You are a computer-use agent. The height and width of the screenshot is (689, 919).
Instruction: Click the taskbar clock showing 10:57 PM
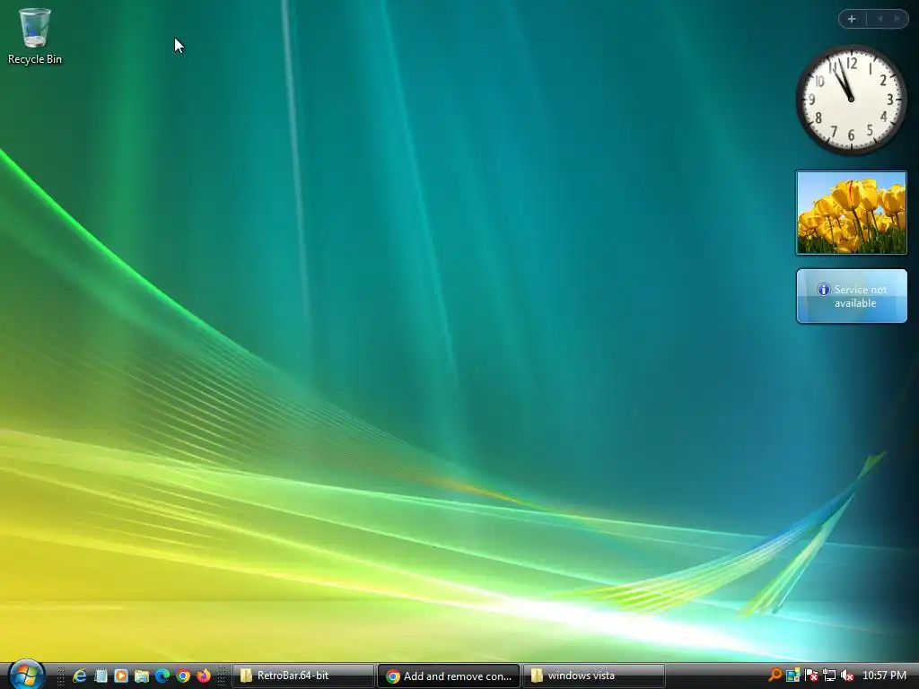(x=884, y=676)
